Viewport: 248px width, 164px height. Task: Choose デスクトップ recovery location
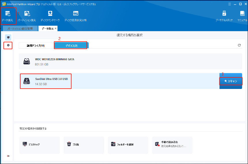tap(40, 144)
